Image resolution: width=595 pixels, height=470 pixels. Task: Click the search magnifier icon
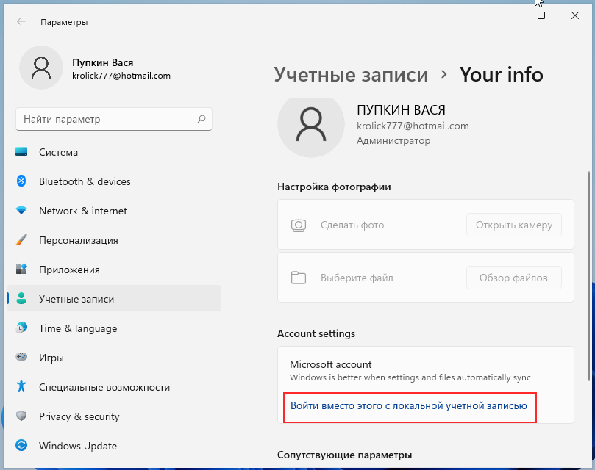pos(202,119)
